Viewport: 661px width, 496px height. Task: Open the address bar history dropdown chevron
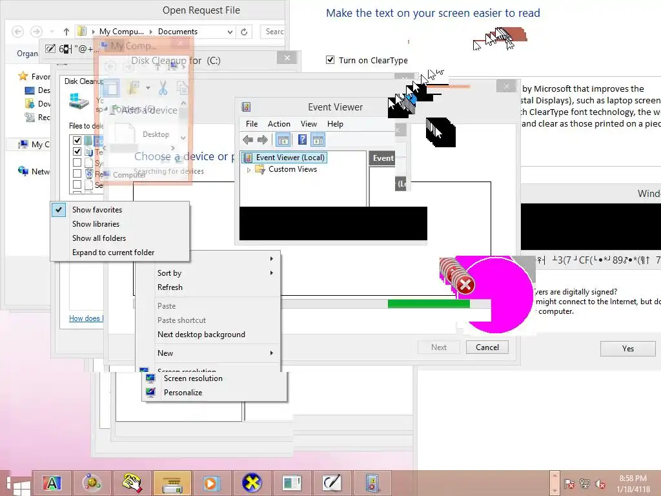tap(230, 32)
